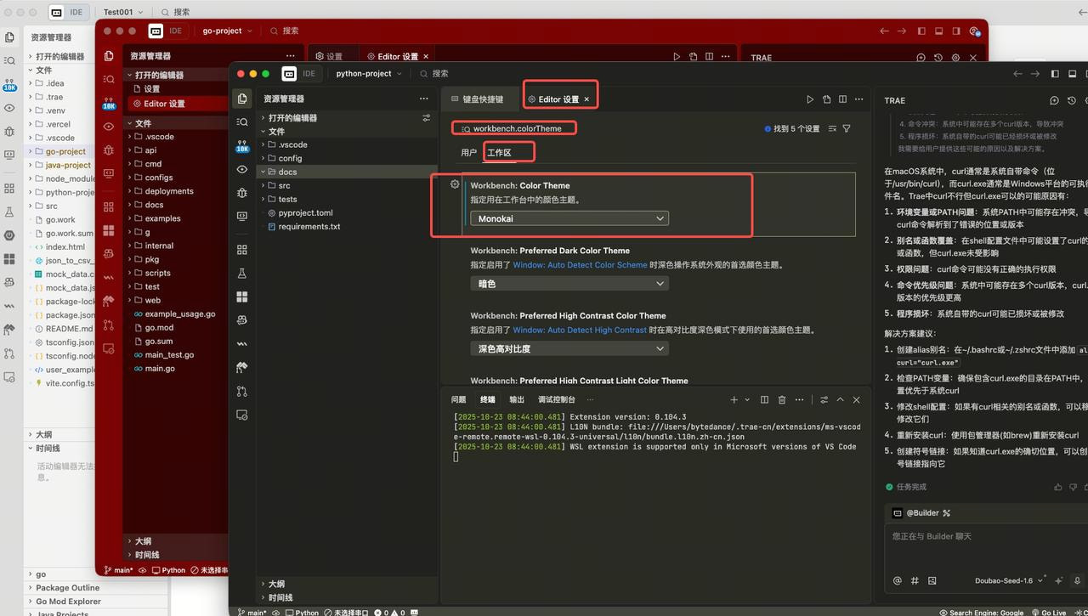
Task: Click the split terminal icon
Action: click(x=764, y=400)
